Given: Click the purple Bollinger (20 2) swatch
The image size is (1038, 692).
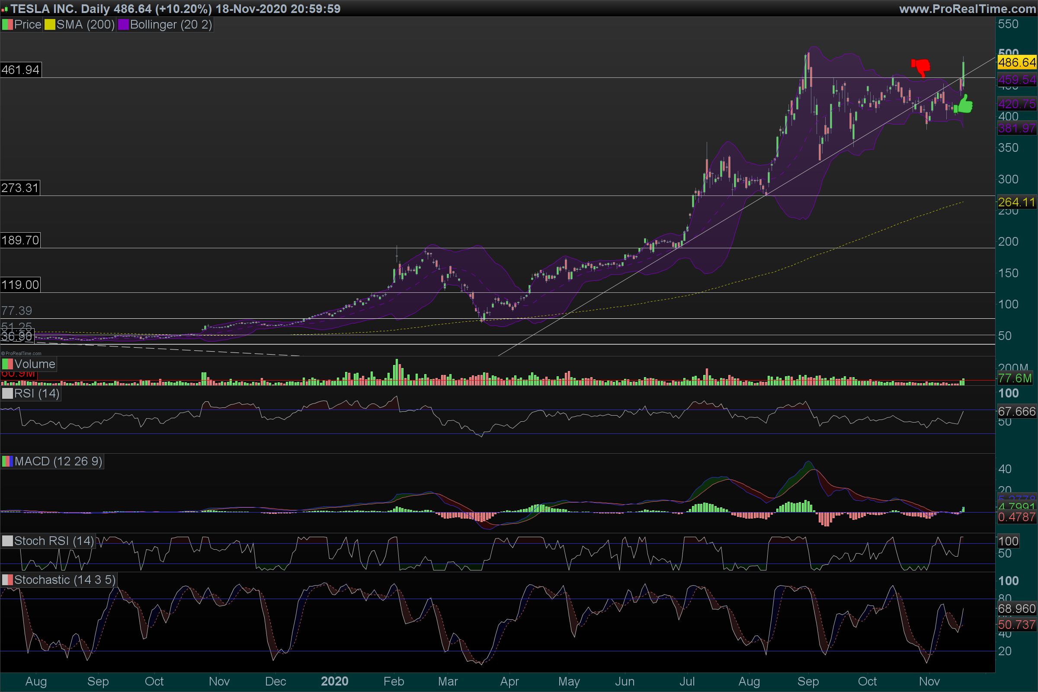Looking at the screenshot, I should click(x=123, y=25).
